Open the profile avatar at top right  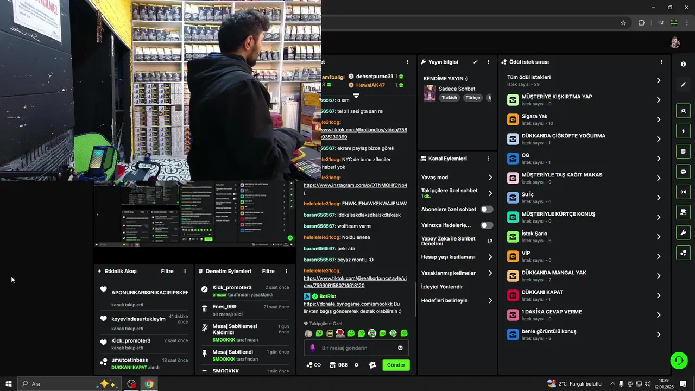pyautogui.click(x=675, y=42)
